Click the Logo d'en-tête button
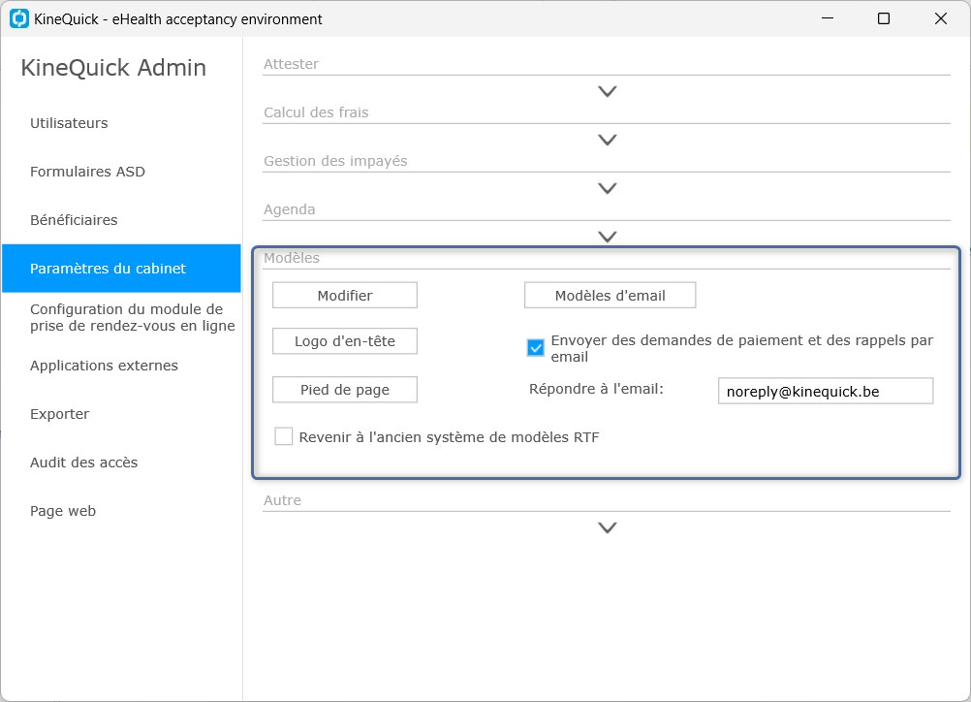The image size is (971, 702). pyautogui.click(x=345, y=341)
